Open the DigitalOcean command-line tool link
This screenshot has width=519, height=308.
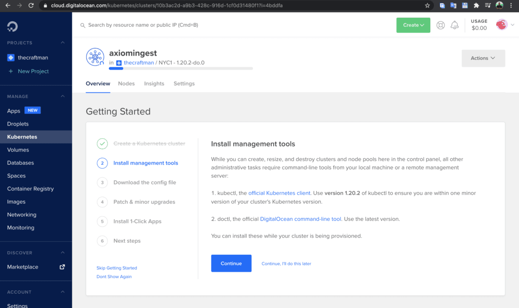tap(301, 219)
